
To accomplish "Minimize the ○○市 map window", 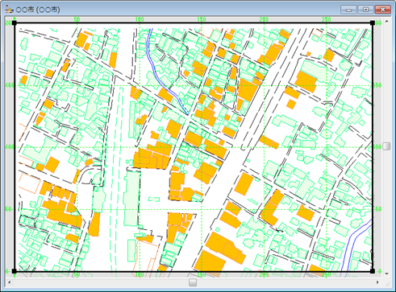I will pos(348,10).
